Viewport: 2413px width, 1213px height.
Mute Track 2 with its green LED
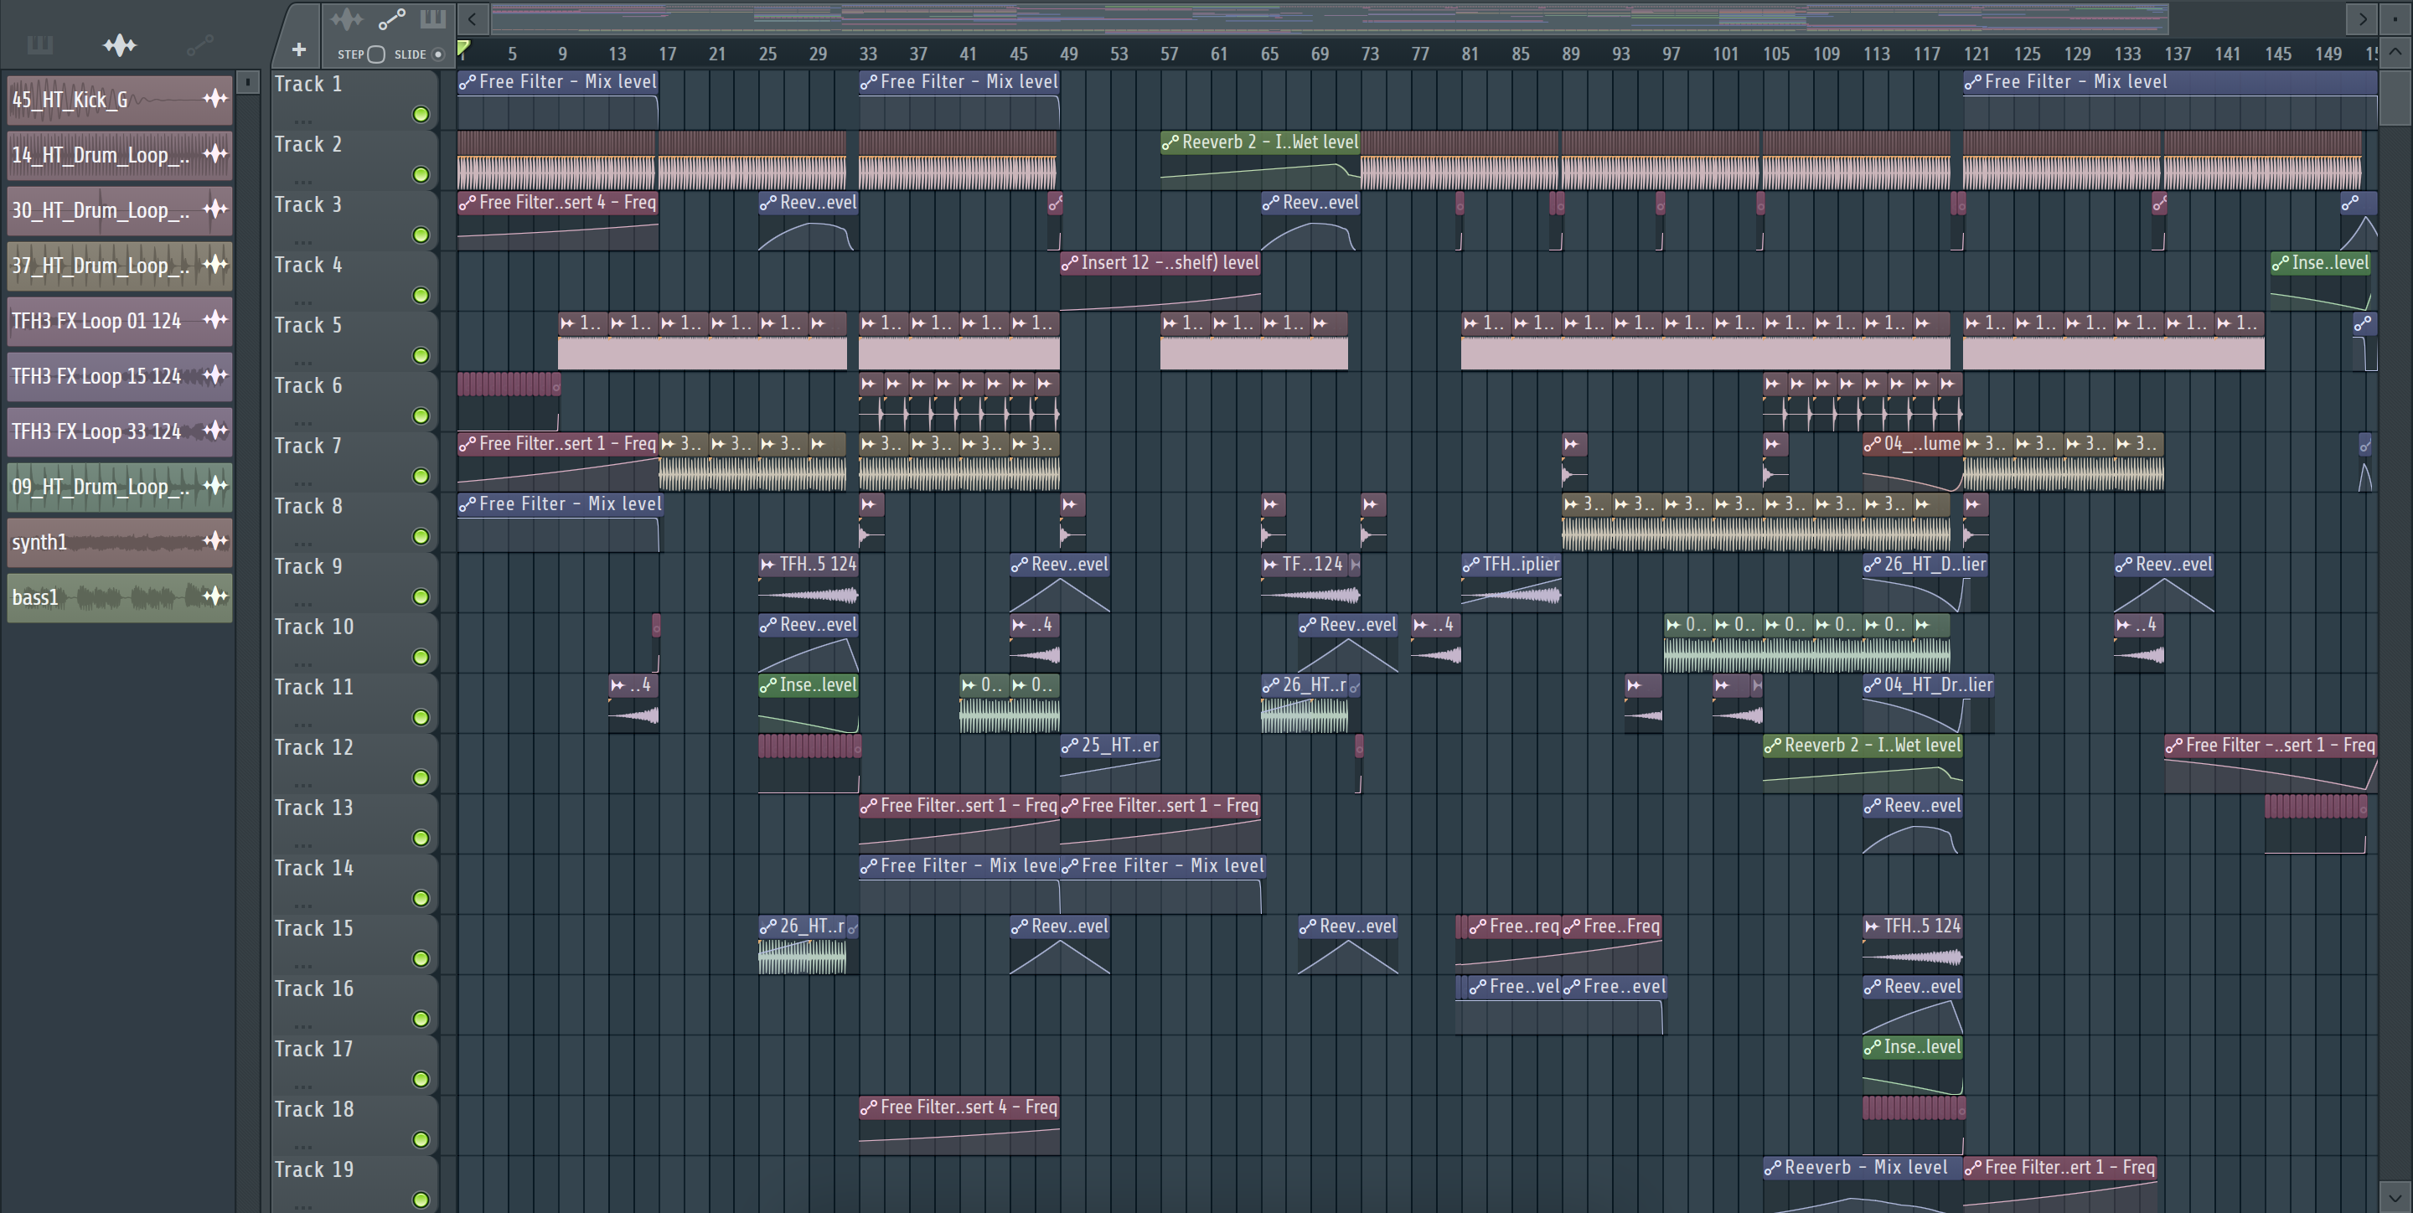[x=421, y=174]
